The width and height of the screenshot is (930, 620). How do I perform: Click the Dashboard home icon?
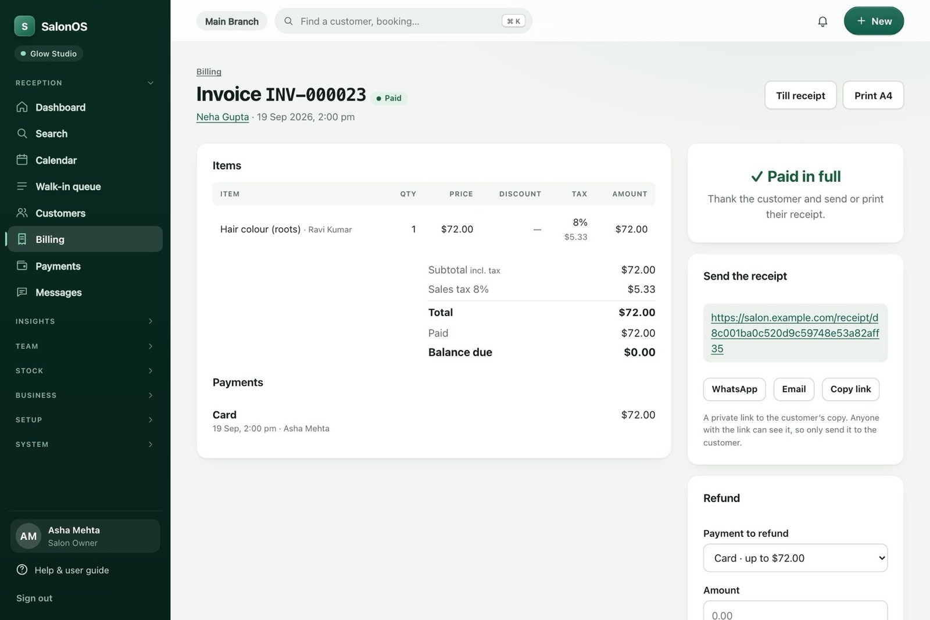click(22, 107)
